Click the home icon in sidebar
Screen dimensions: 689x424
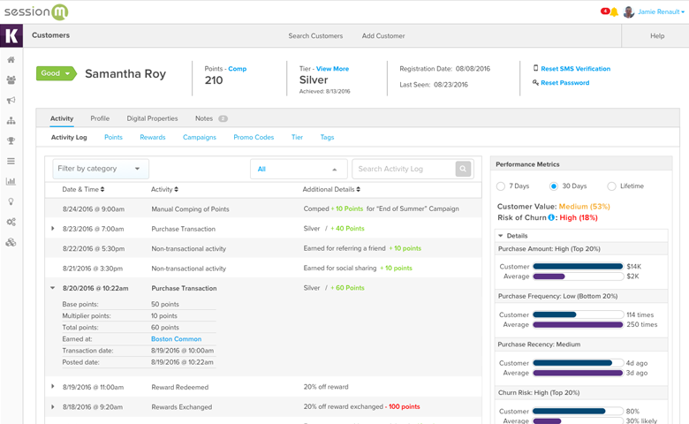point(11,60)
